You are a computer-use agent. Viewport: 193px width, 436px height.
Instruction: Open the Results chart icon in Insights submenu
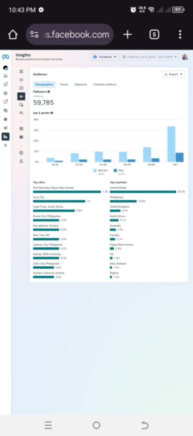tap(21, 88)
